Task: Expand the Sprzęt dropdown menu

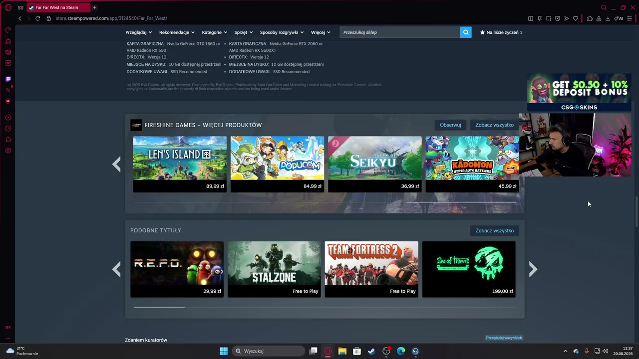Action: 244,32
